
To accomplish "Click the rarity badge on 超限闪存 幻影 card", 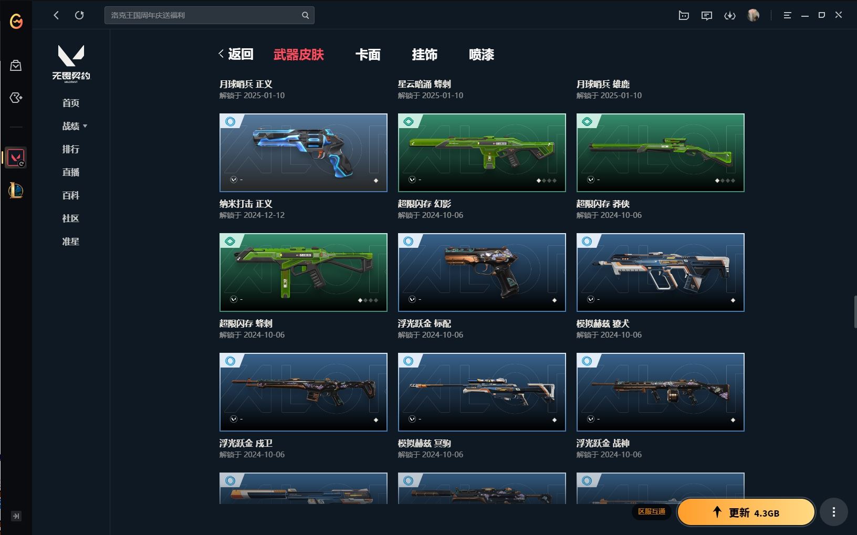I will (x=409, y=122).
